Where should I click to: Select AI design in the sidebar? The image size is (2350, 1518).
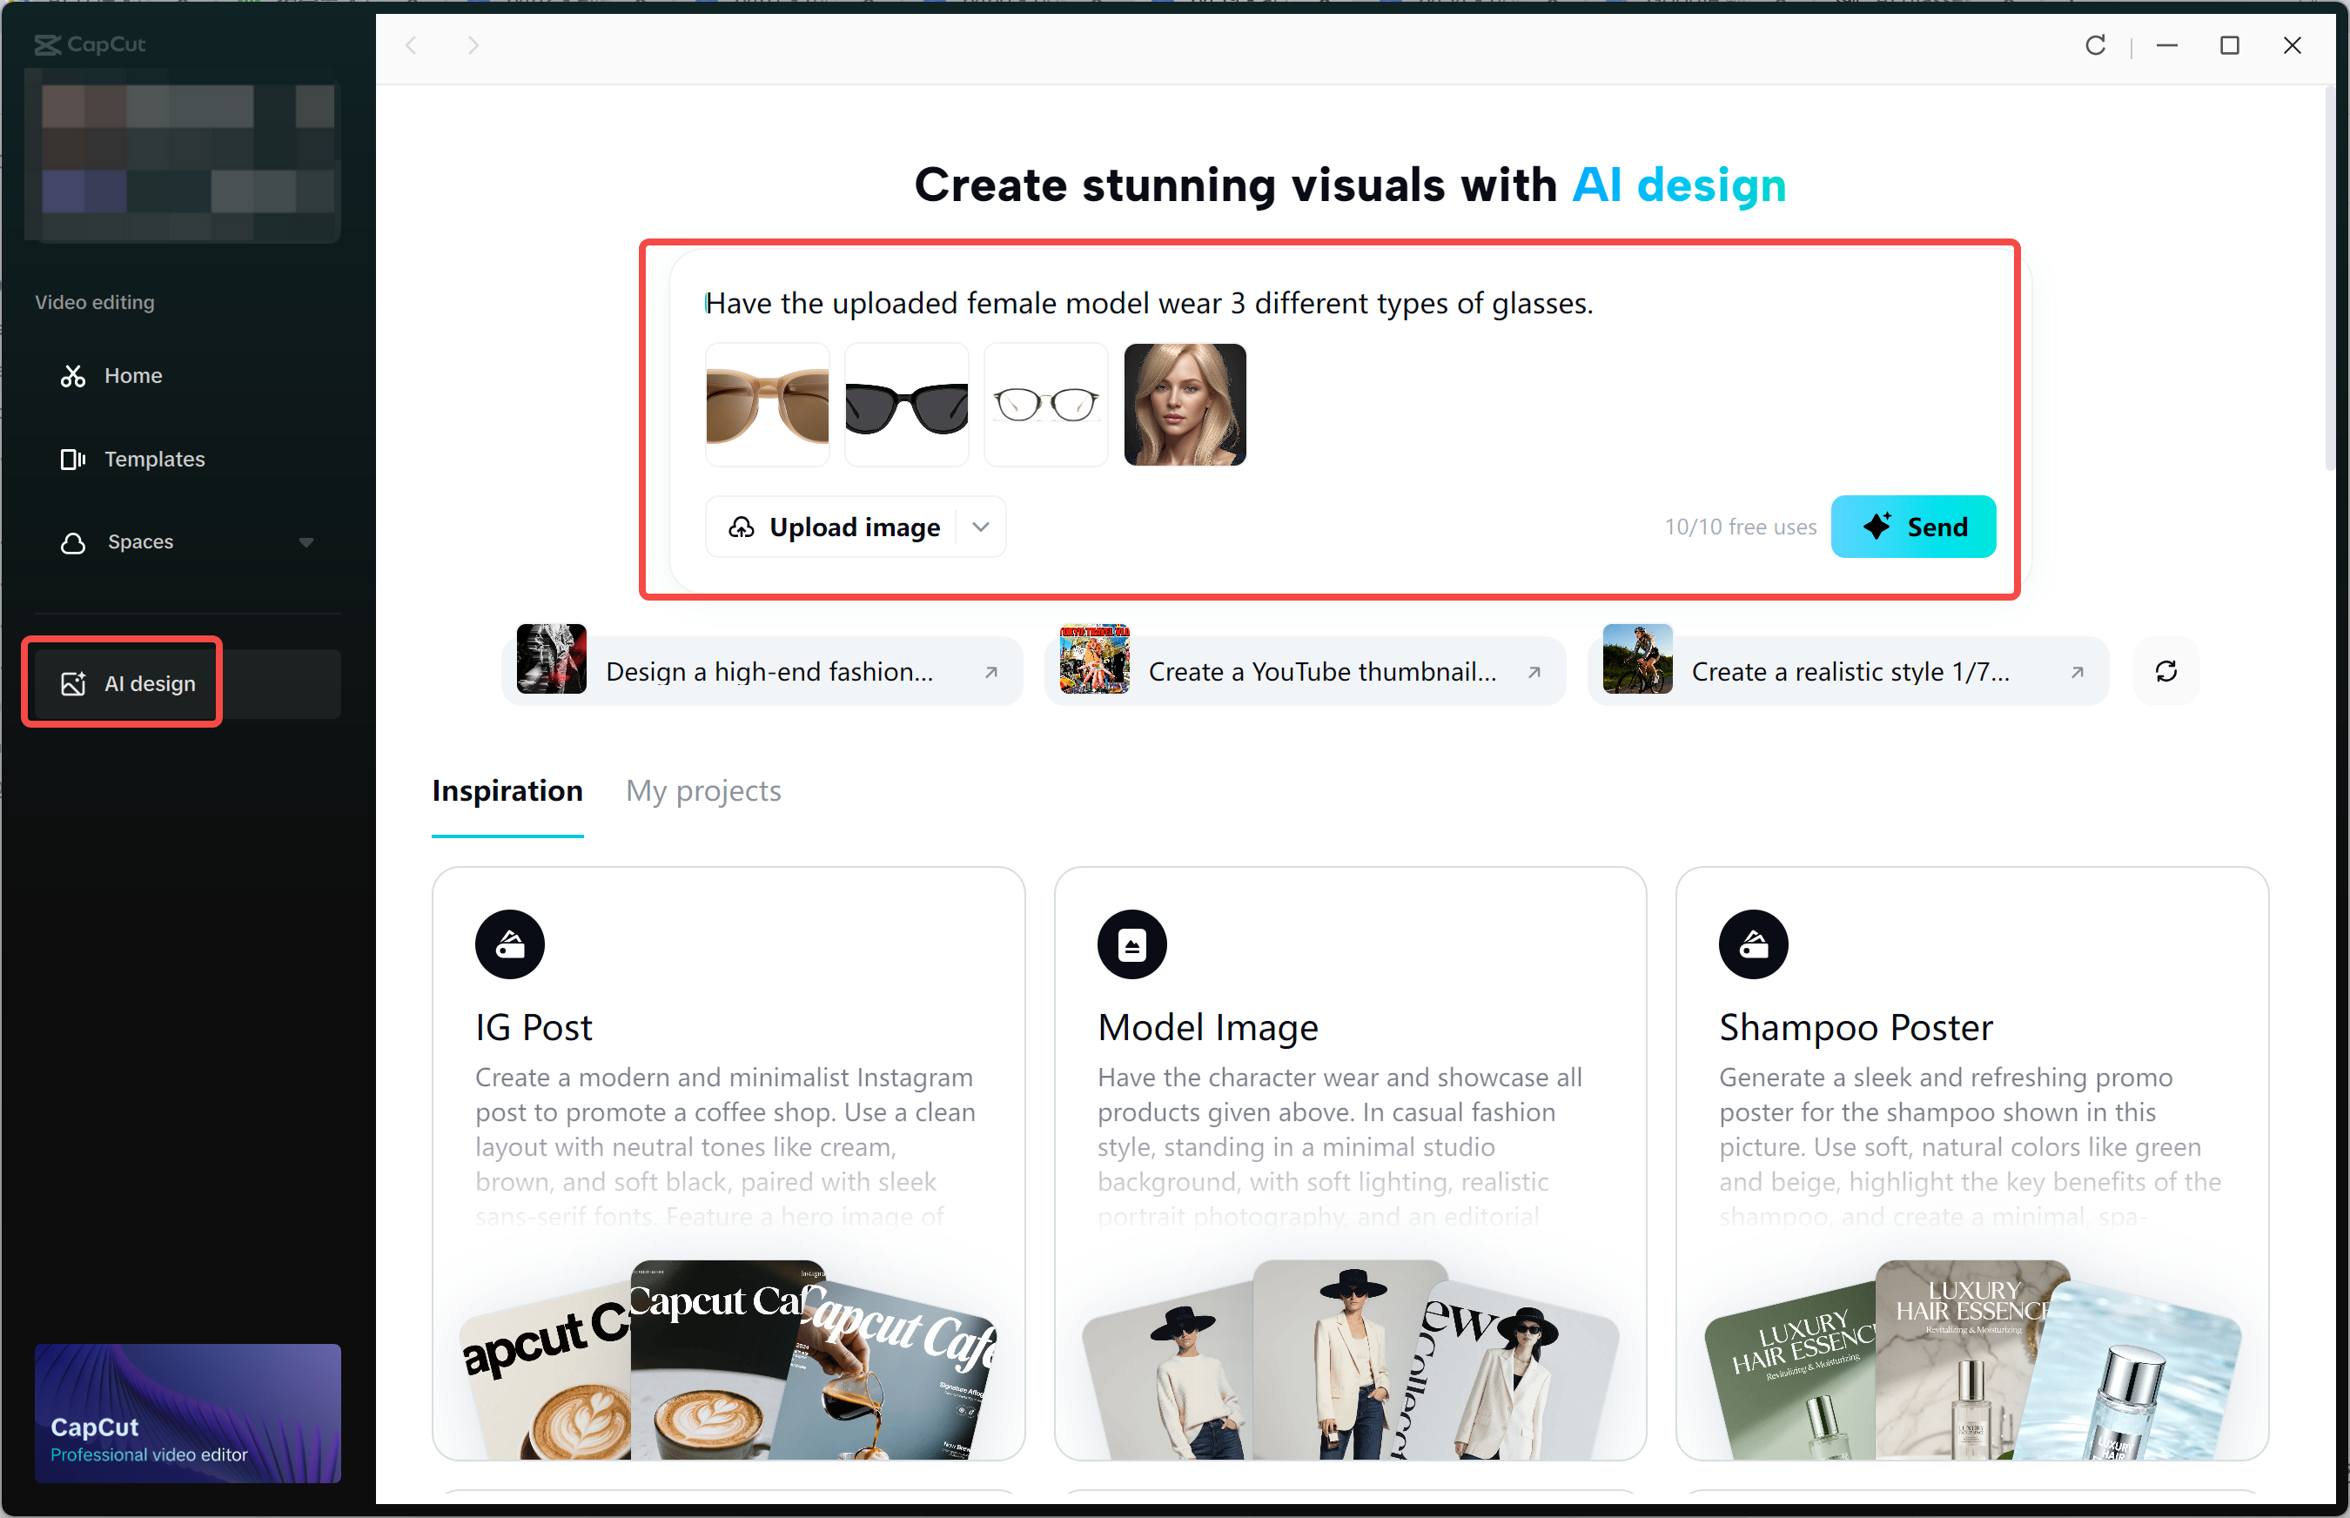[150, 684]
